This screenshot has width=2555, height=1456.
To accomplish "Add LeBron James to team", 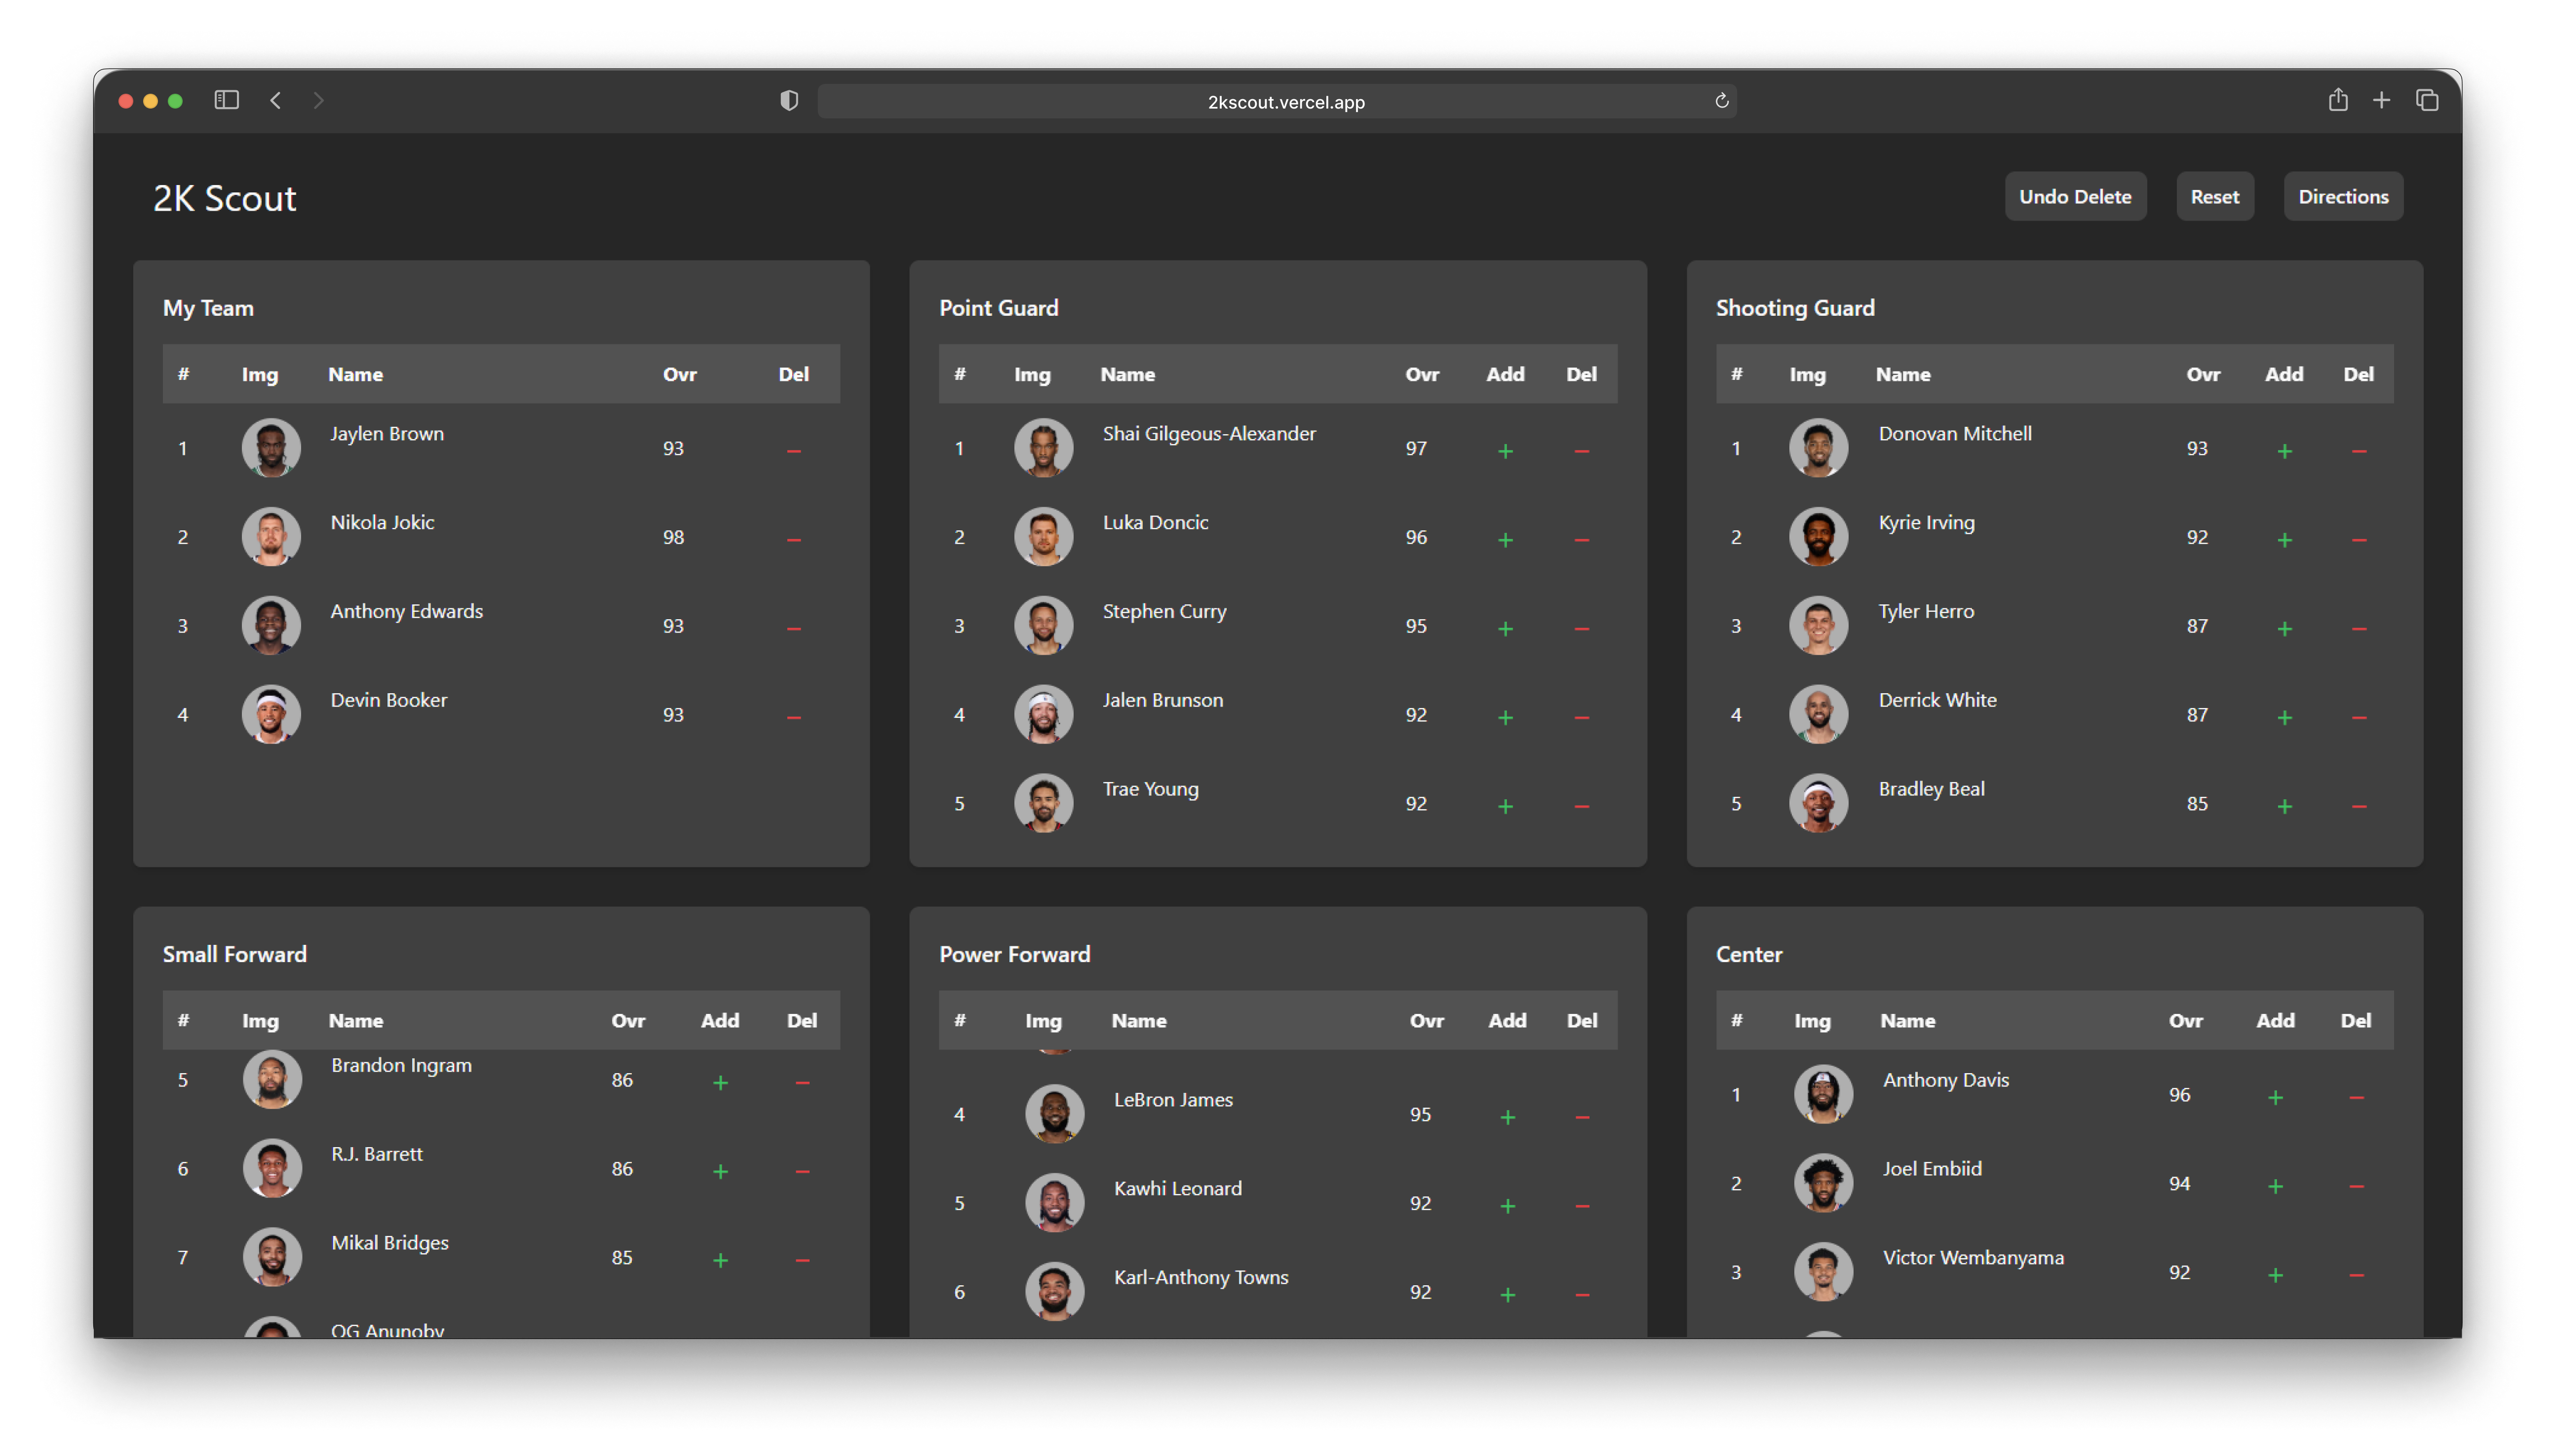I will tap(1507, 1117).
